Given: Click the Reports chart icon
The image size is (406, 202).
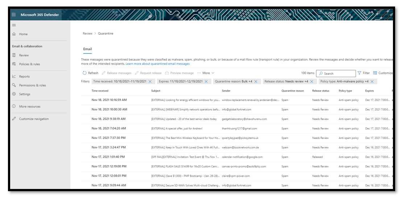Looking at the screenshot, I should (x=14, y=76).
